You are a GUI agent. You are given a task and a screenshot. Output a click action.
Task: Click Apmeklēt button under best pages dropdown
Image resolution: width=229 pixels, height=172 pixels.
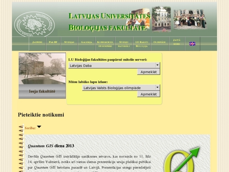tap(148, 94)
